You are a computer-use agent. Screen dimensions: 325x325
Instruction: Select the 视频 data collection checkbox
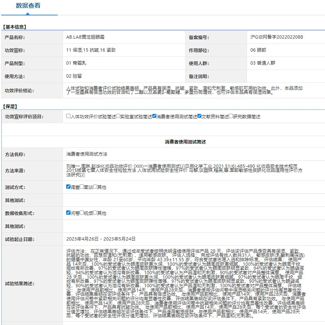(82, 212)
